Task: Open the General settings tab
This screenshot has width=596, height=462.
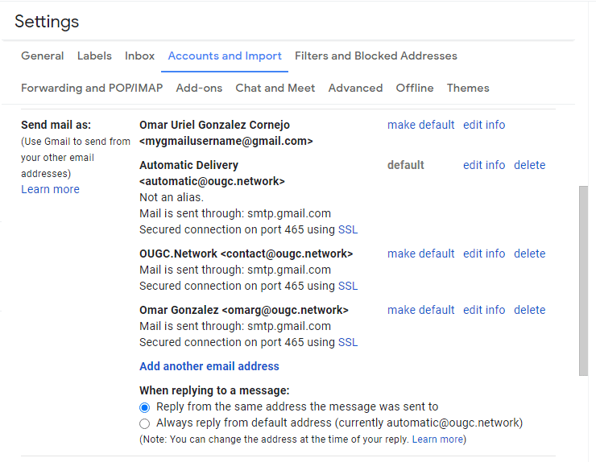Action: pyautogui.click(x=43, y=56)
